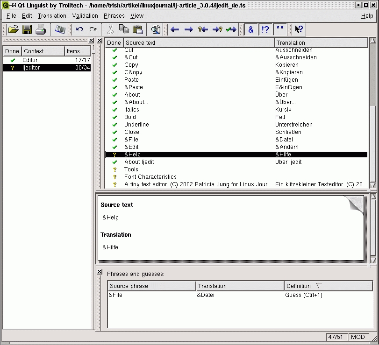Open the phrase book icon
The height and width of the screenshot is (345, 379).
60,29
